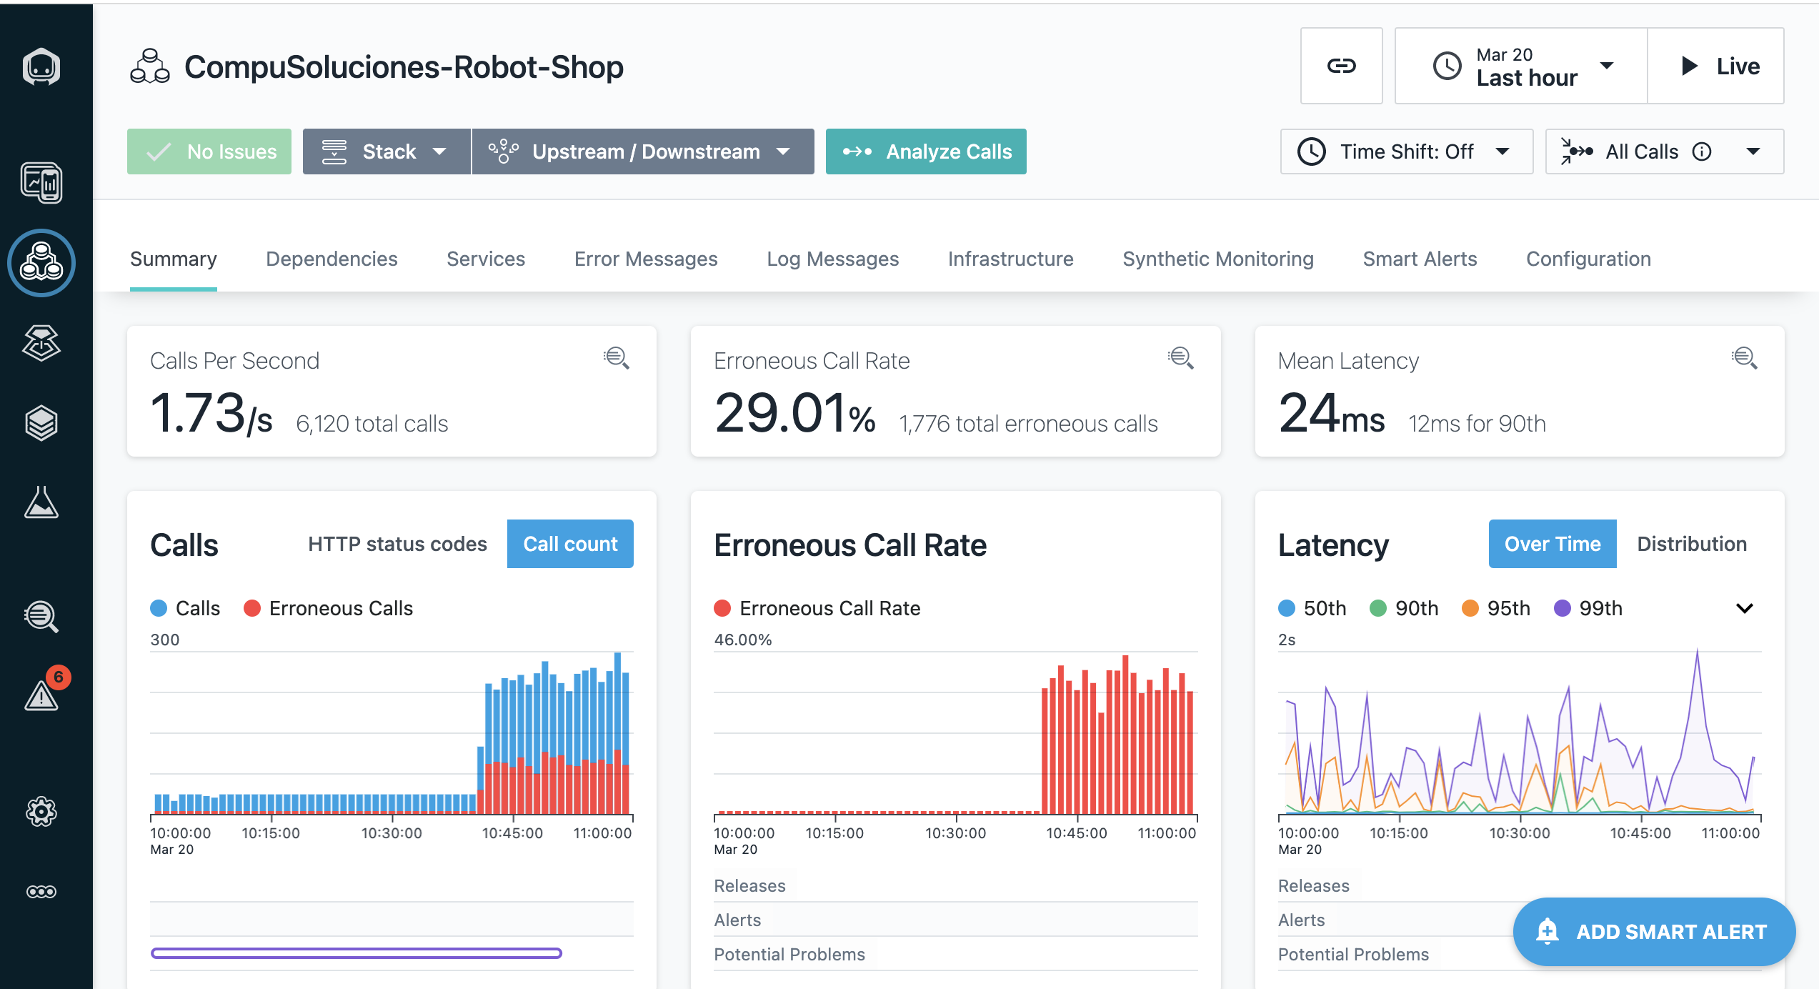Switch to the Dependencies tab

tap(332, 259)
